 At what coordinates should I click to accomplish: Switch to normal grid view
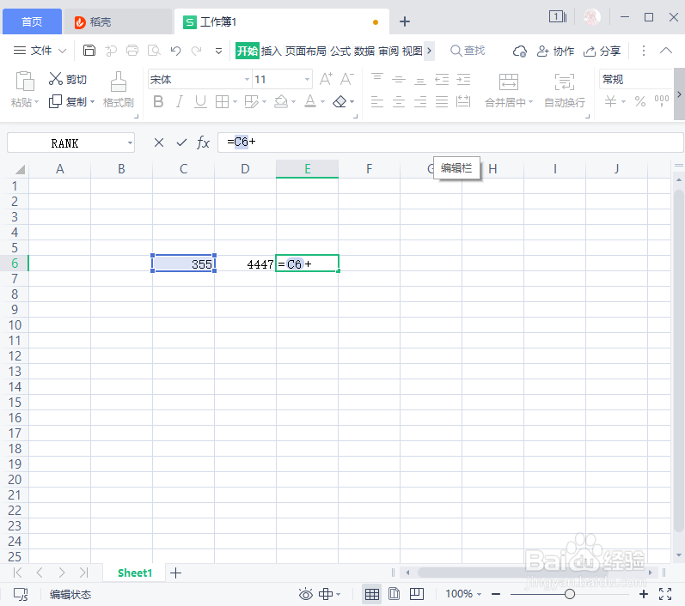click(372, 594)
